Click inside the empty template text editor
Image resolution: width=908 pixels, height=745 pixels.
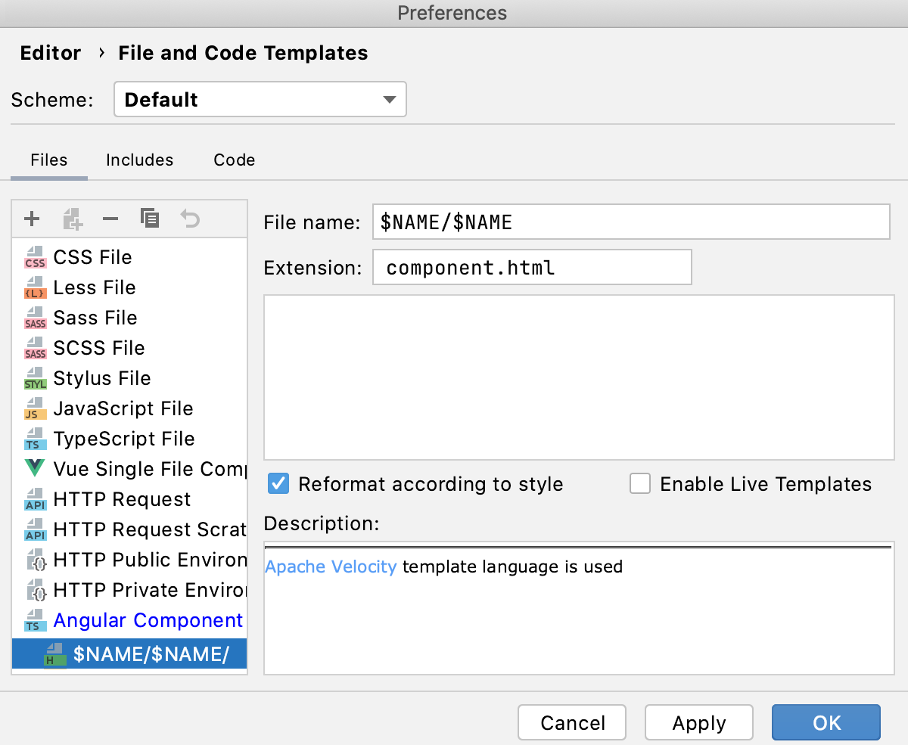tap(579, 377)
